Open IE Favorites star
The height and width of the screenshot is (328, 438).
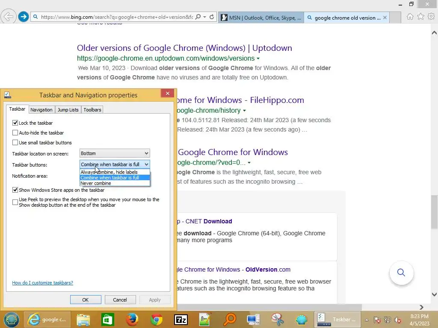(420, 17)
